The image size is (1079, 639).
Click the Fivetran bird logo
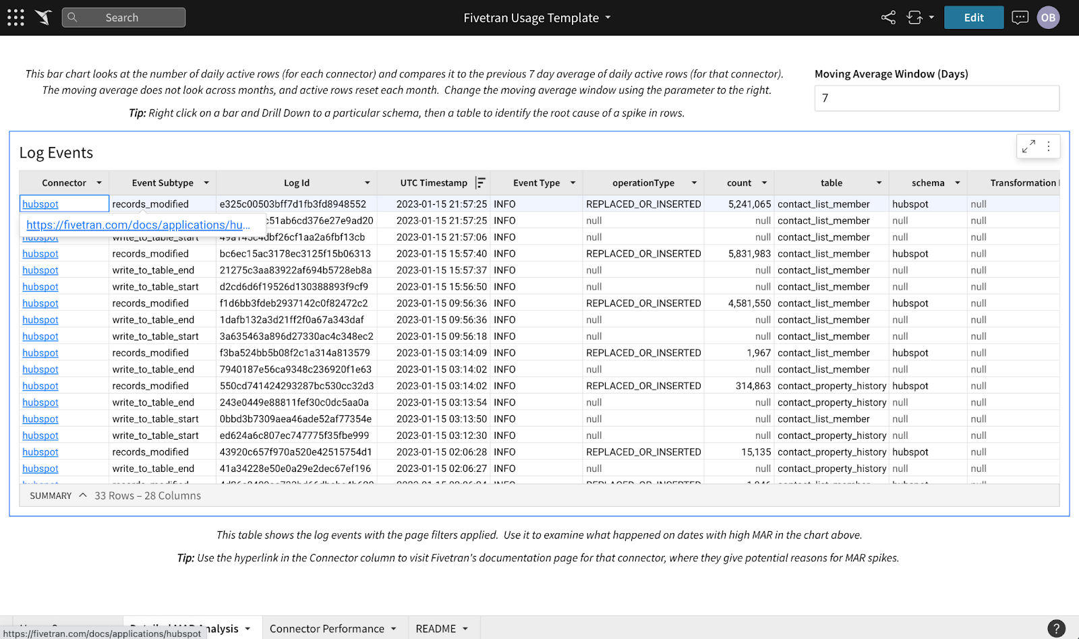[x=43, y=17]
